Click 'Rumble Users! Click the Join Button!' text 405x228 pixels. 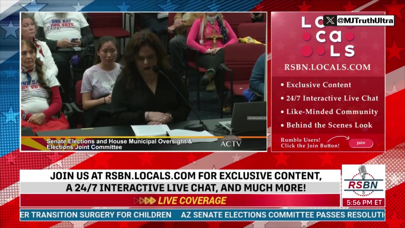click(x=310, y=143)
